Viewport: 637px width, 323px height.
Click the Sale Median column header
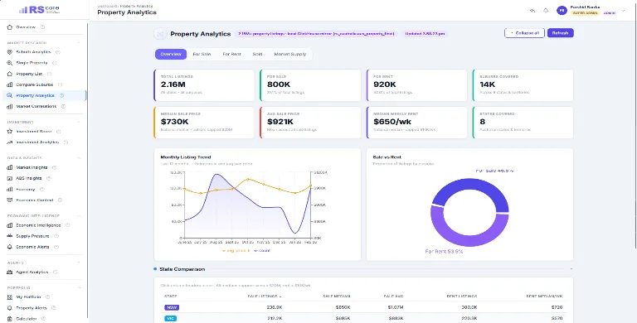click(x=337, y=296)
